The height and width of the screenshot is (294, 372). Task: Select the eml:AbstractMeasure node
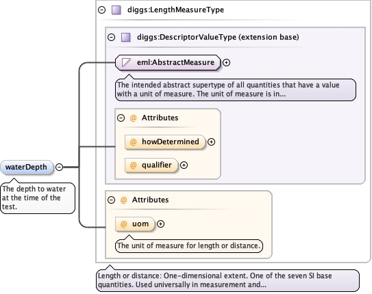tap(168, 62)
